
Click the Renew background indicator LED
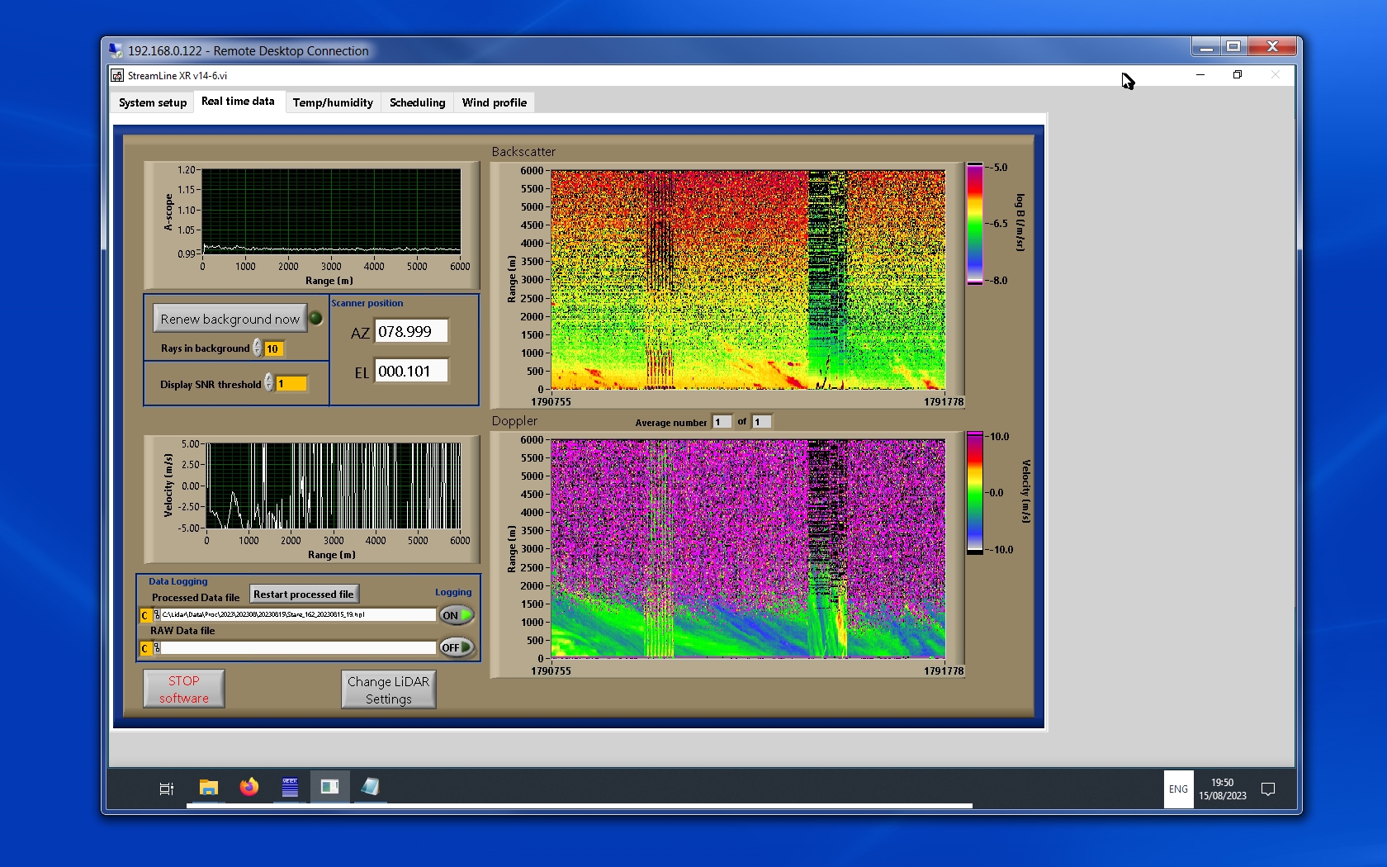(x=315, y=319)
